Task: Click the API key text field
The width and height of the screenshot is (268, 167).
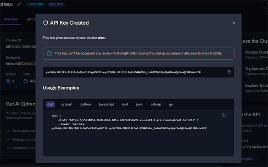Action: tap(139, 72)
